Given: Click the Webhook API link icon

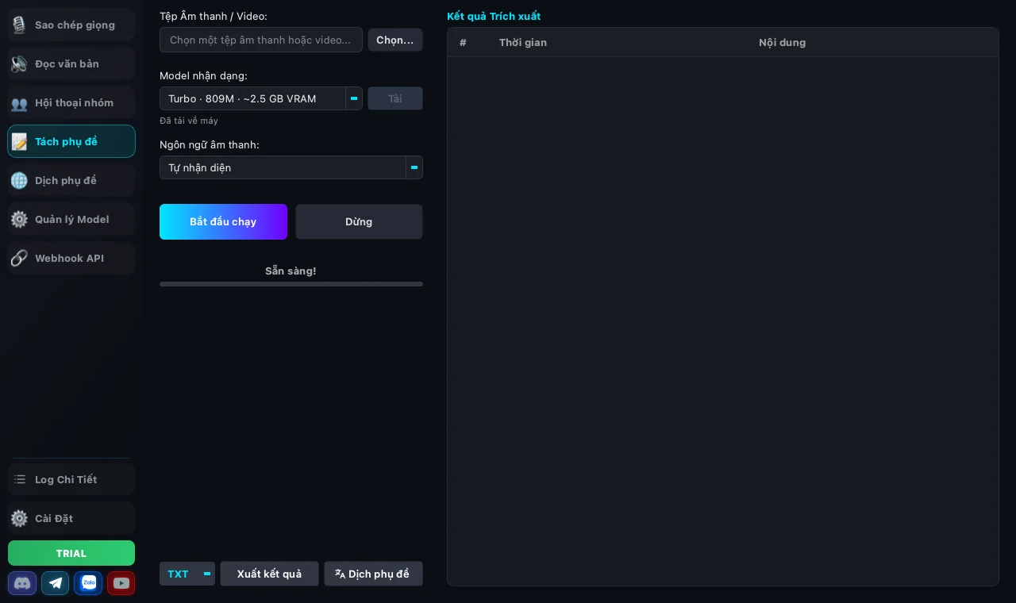Looking at the screenshot, I should pos(19,258).
